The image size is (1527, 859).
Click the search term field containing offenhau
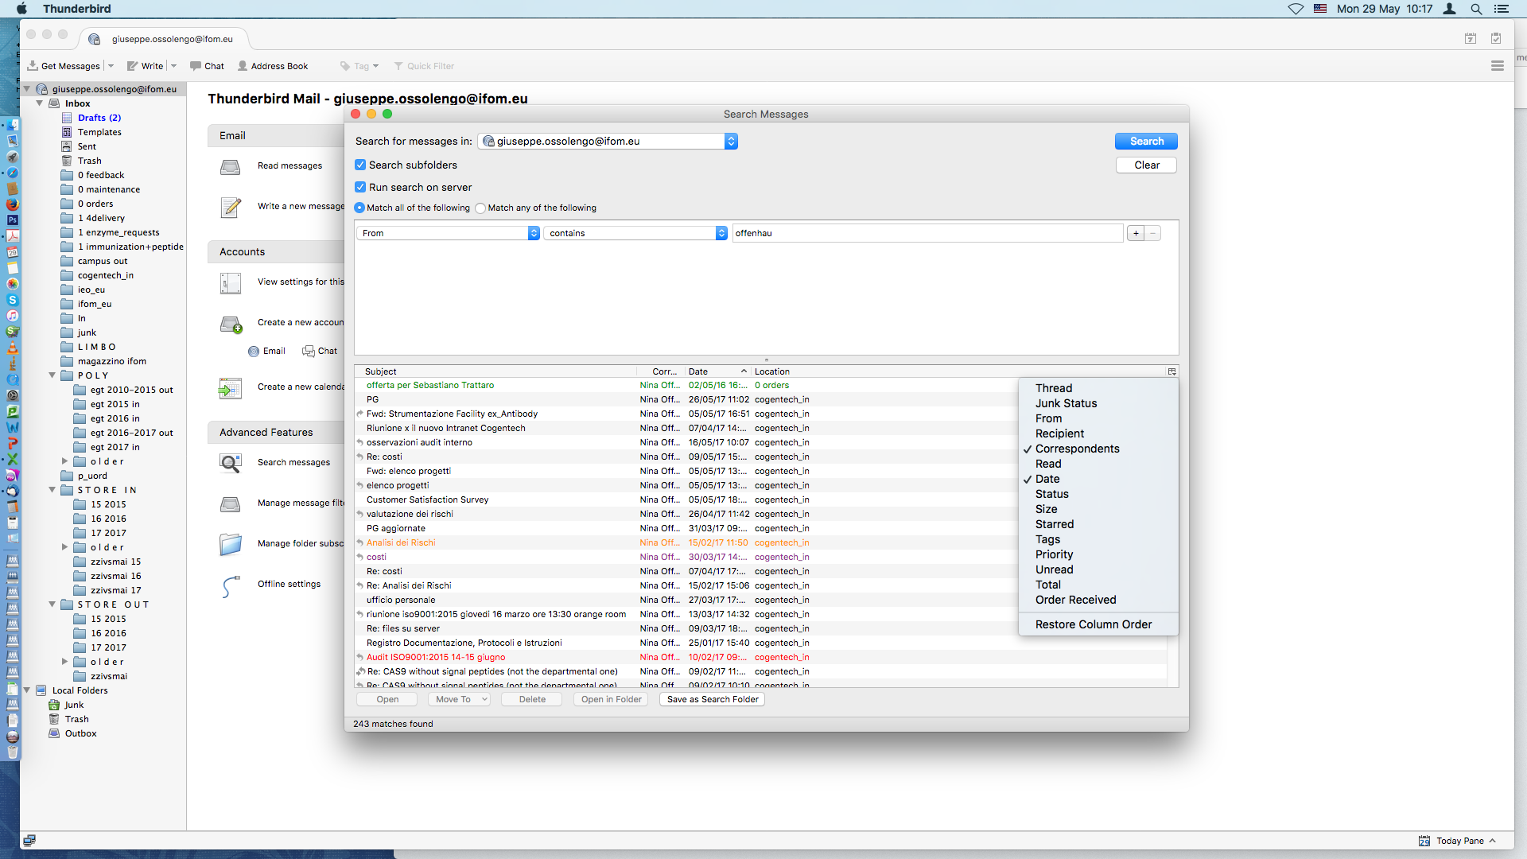click(927, 233)
